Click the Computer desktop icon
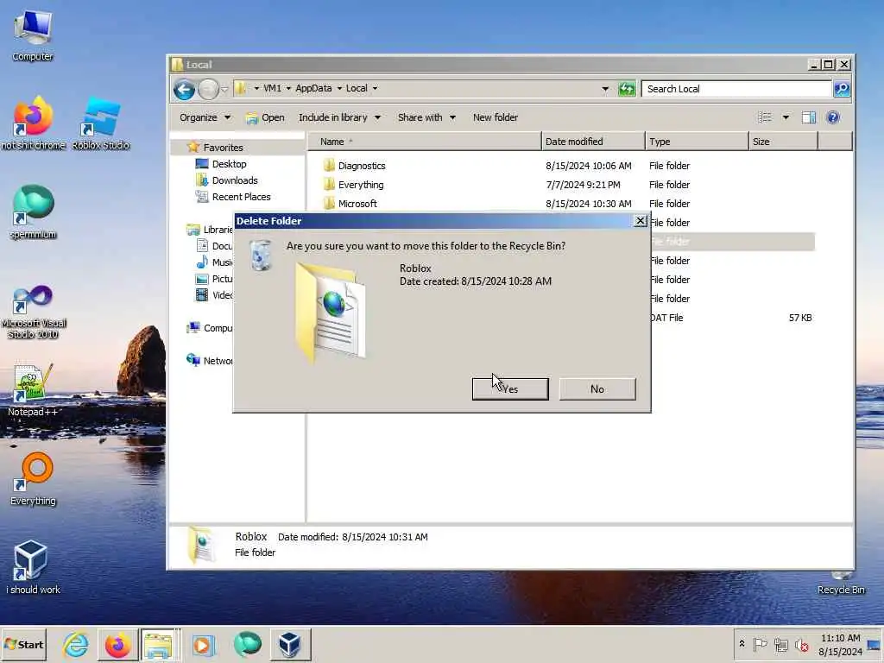Screen dimensions: 884x663 coord(33,36)
